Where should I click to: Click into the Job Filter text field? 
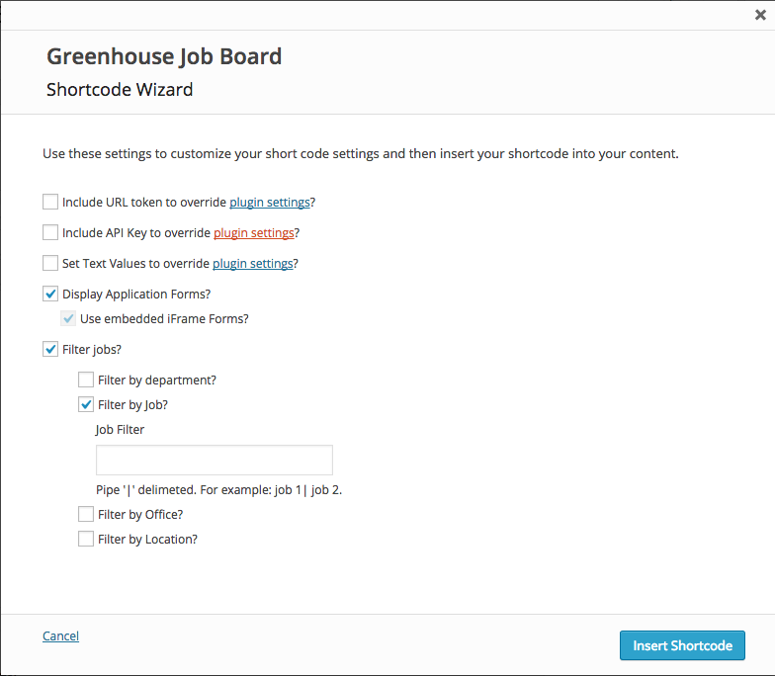click(214, 460)
